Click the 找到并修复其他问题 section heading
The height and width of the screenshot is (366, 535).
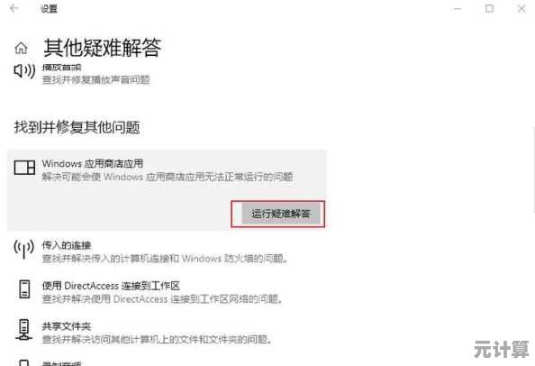point(77,127)
